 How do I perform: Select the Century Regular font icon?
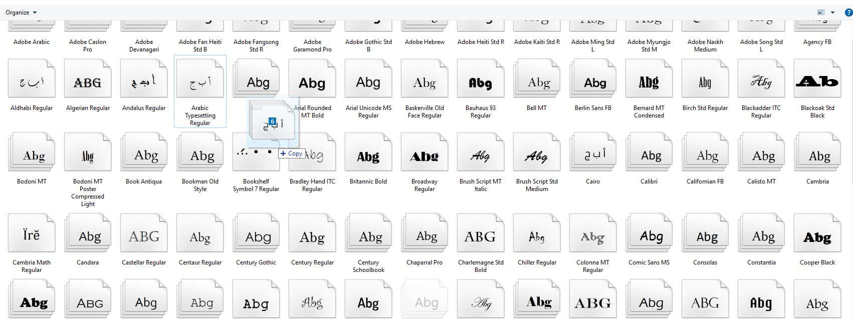pos(312,233)
